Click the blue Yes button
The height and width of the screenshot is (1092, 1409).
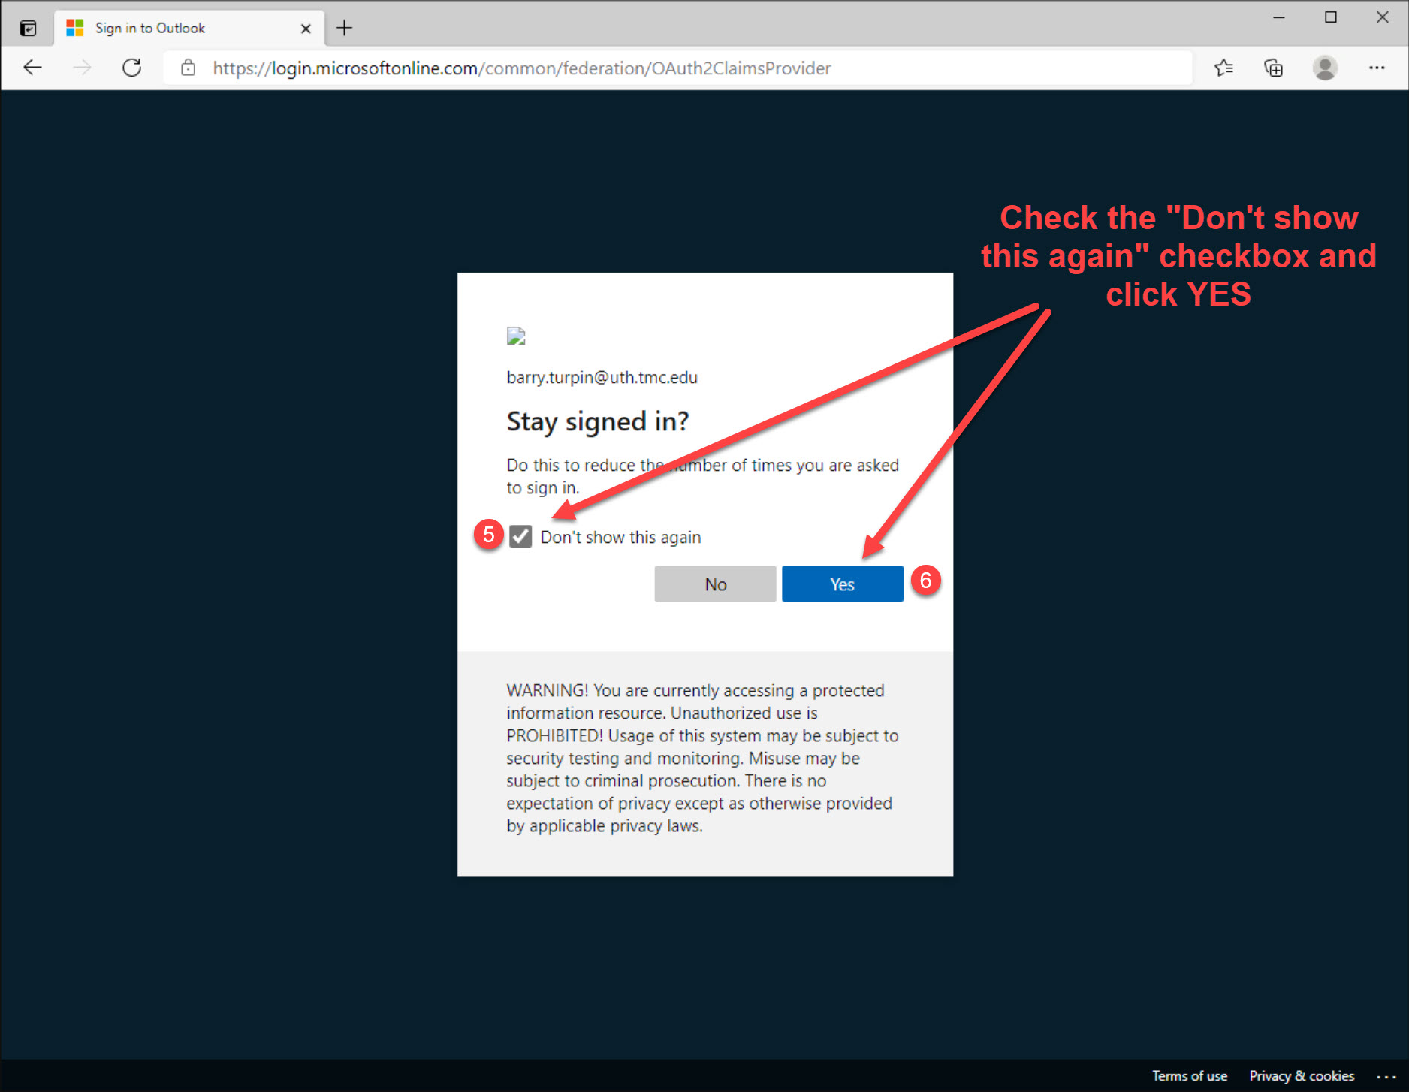842,584
